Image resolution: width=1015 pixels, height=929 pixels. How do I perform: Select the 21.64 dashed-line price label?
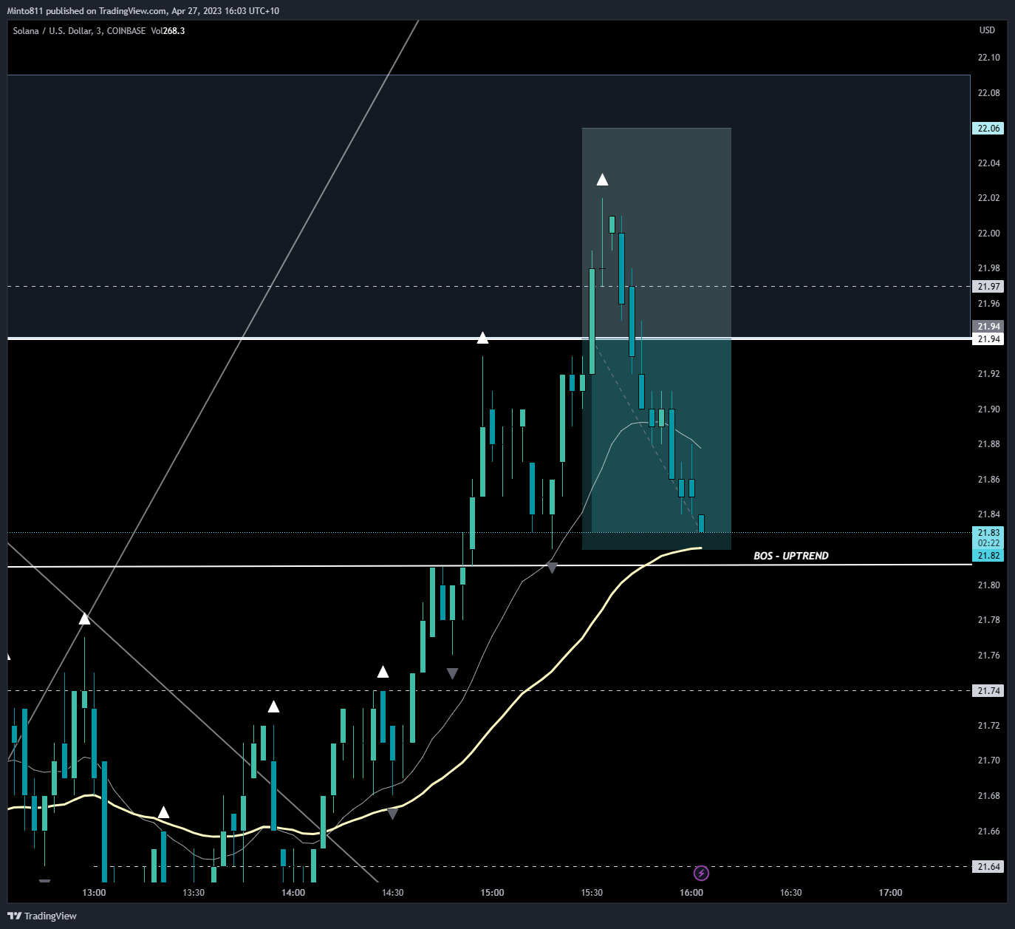point(988,867)
